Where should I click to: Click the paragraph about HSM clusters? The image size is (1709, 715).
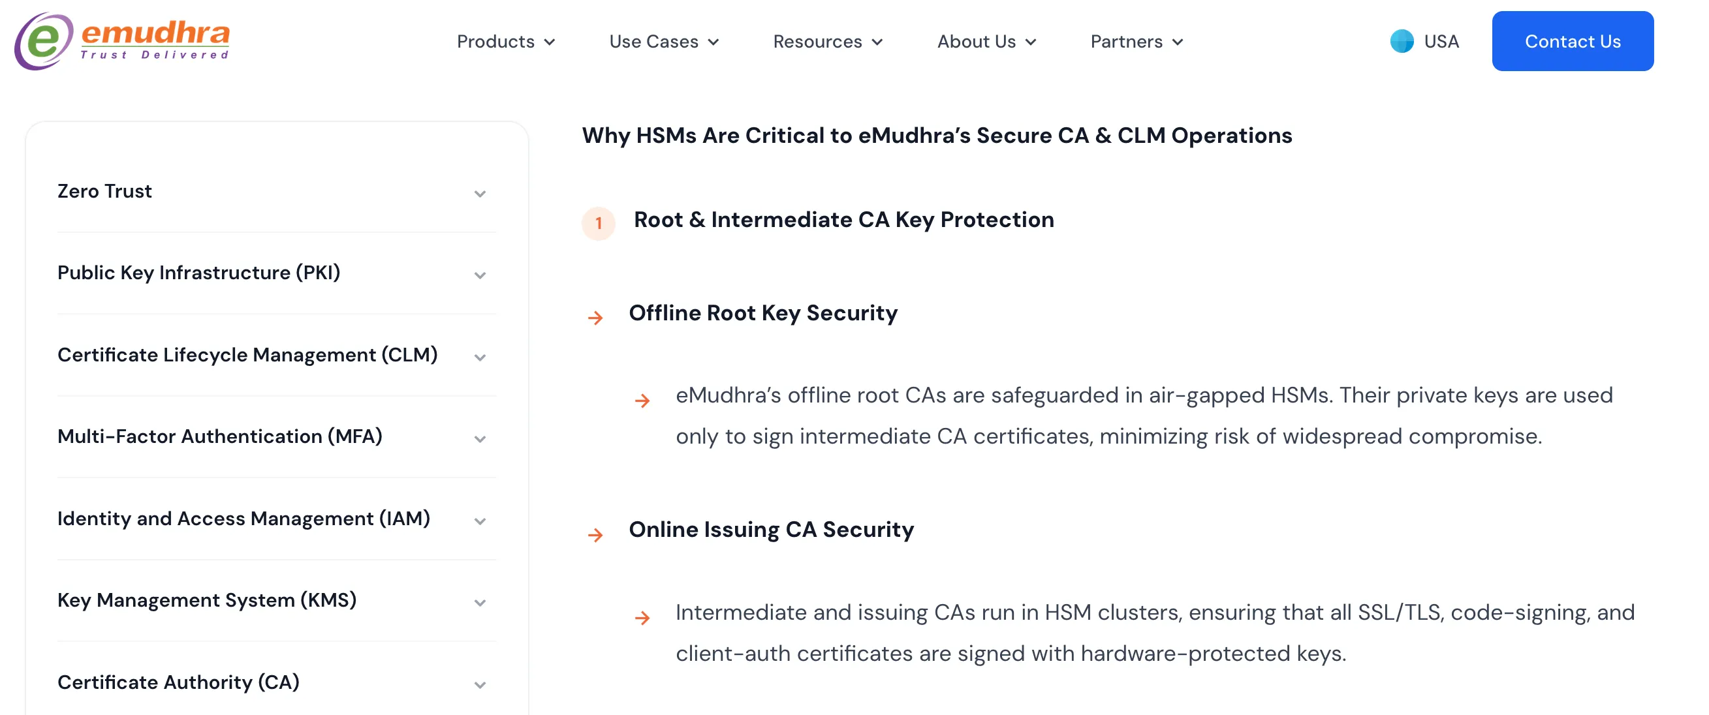(1154, 633)
